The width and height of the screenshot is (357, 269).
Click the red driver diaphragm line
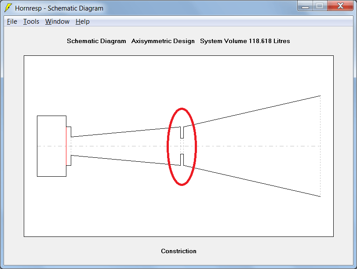[66, 146]
